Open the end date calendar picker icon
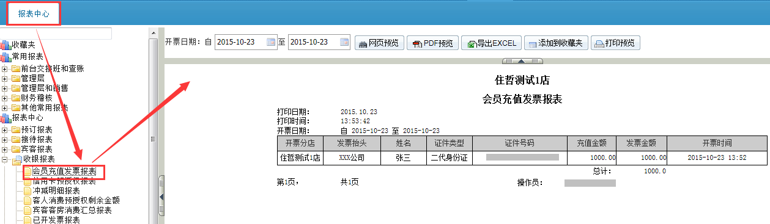Viewport: 770px width, 224px height. pos(344,43)
